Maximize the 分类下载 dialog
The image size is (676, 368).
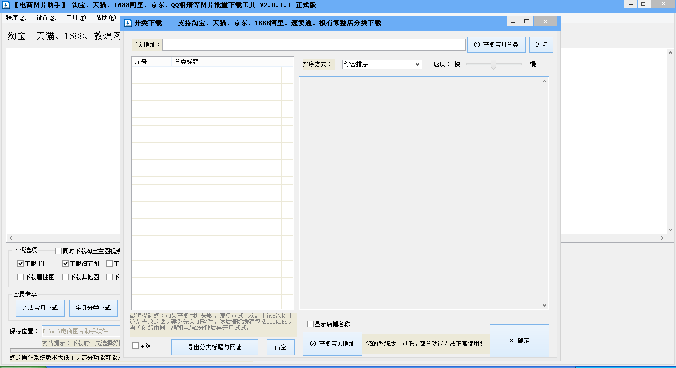[526, 22]
